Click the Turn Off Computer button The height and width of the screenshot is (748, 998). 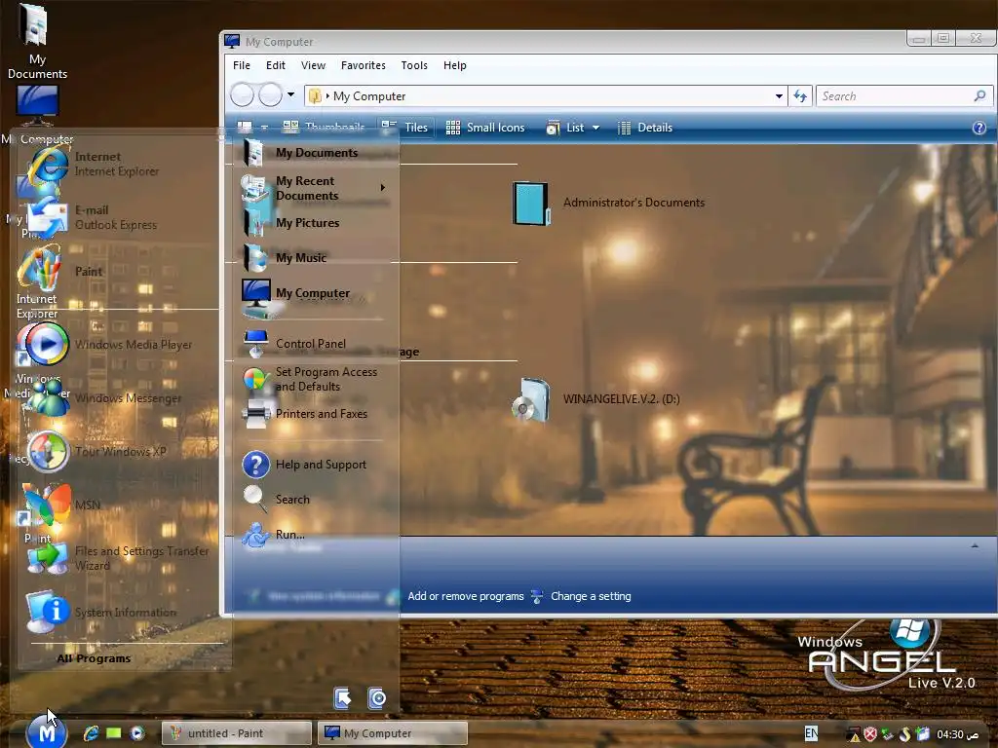[377, 698]
